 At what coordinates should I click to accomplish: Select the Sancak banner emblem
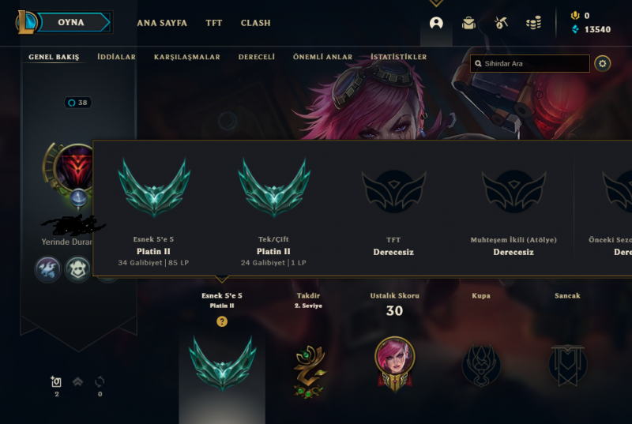pos(567,365)
